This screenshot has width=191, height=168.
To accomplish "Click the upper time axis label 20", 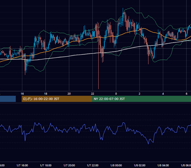I will tap(69, 94).
